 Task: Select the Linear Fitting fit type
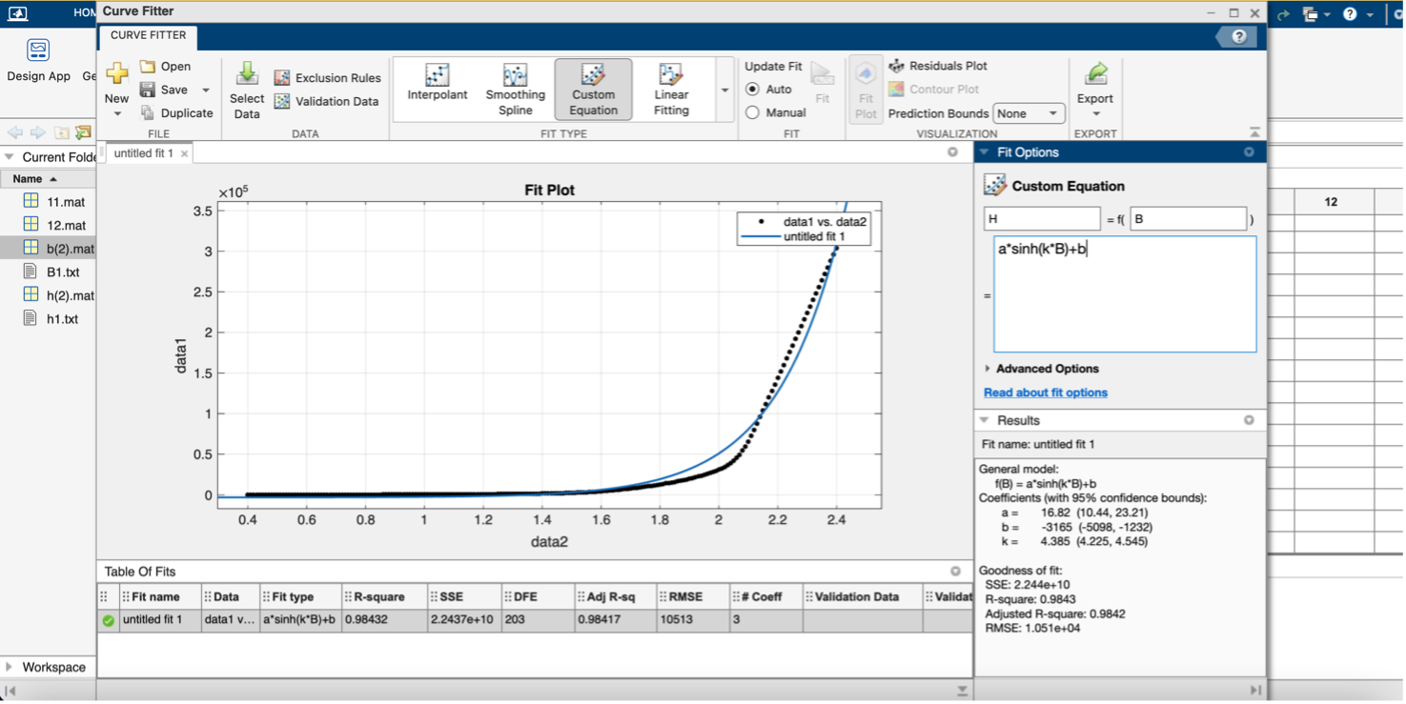click(x=670, y=89)
